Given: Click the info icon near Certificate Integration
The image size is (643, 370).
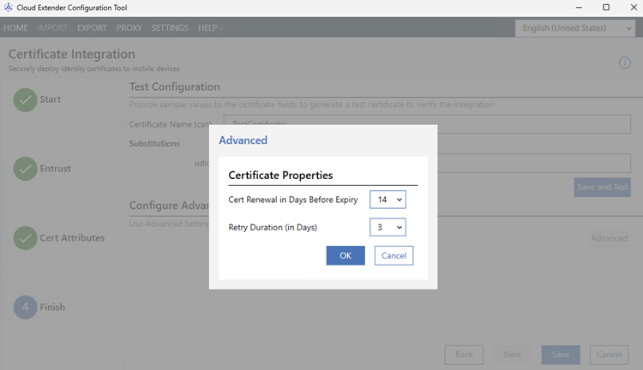Looking at the screenshot, I should (624, 63).
